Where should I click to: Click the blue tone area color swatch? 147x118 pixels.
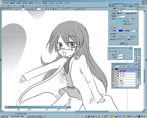click(x=121, y=31)
